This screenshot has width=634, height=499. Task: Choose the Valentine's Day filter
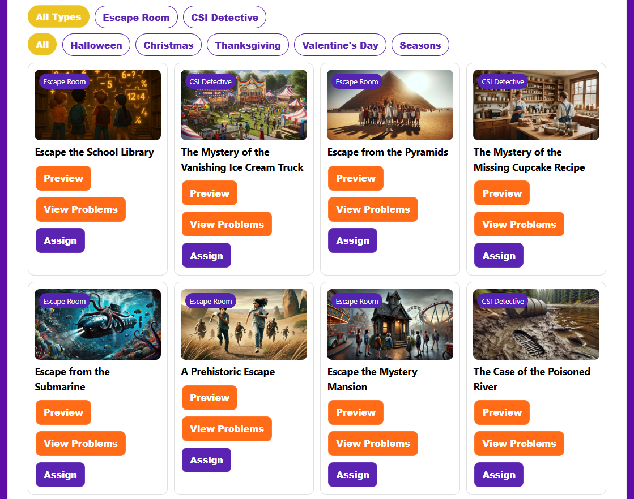(340, 45)
